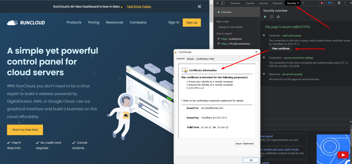The height and width of the screenshot is (164, 352).
Task: Click the 2.23.140.1.2.2 purpose entry
Action: point(196,88)
